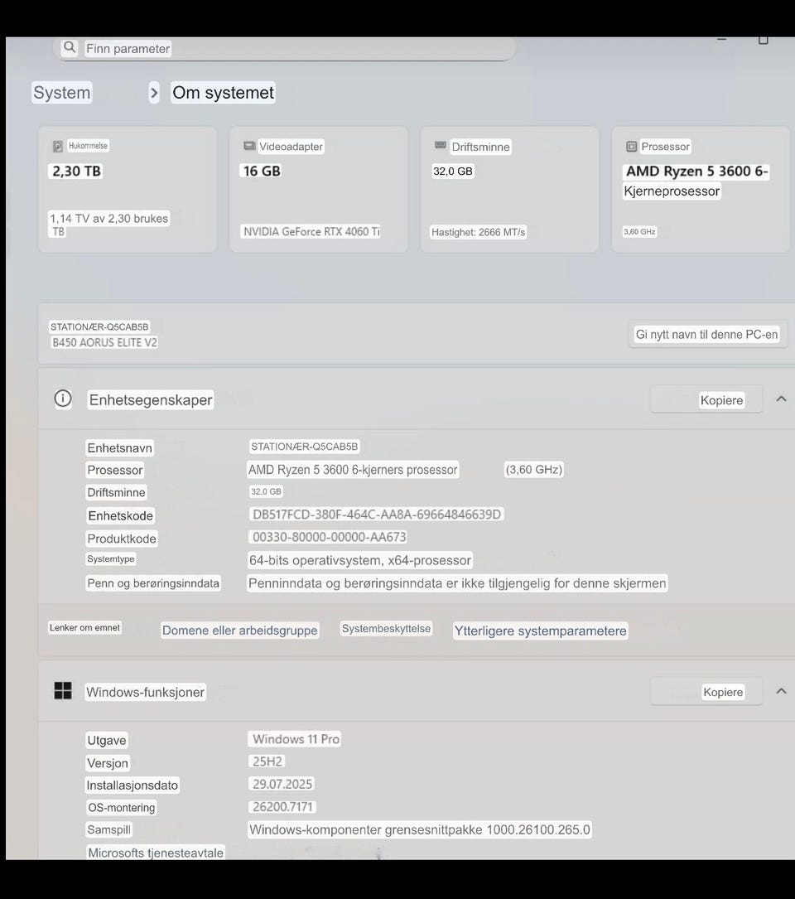The height and width of the screenshot is (899, 795).
Task: Select the Penninndata og berøringsinndata text
Action: point(457,583)
